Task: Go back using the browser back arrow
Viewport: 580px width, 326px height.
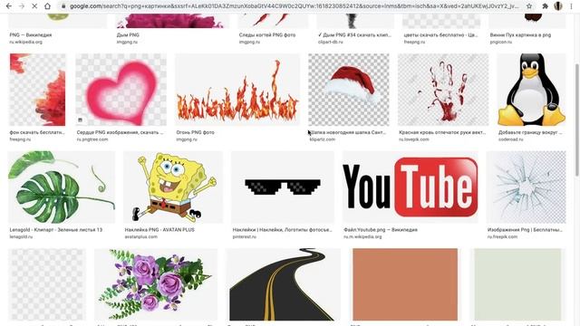Action: click(x=9, y=6)
